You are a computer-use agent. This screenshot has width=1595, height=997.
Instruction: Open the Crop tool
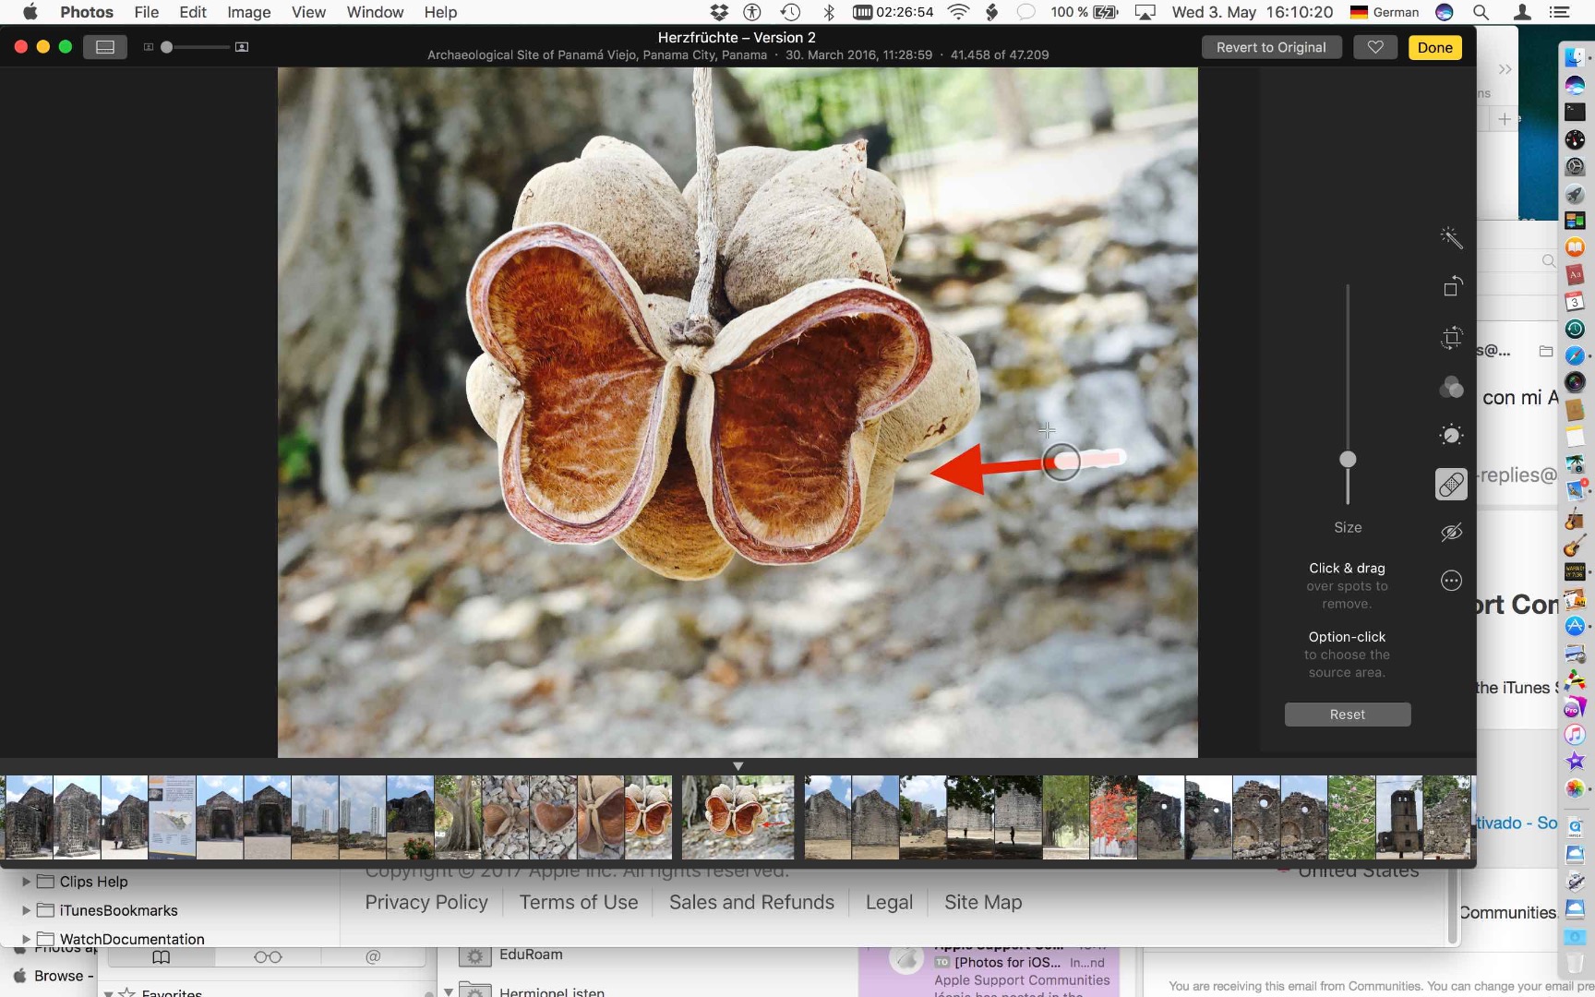(x=1452, y=337)
